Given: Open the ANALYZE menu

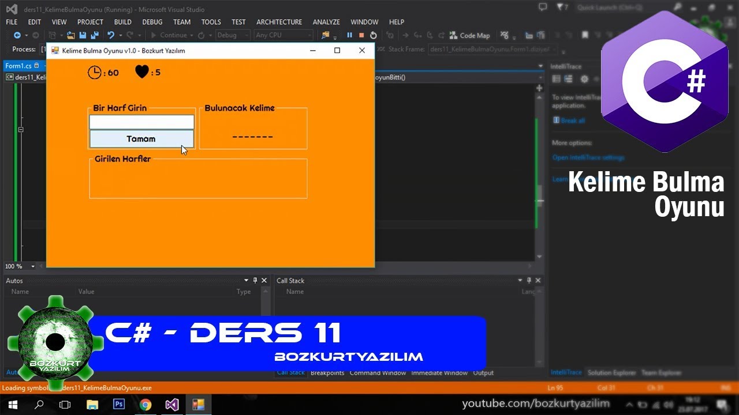Looking at the screenshot, I should point(326,22).
